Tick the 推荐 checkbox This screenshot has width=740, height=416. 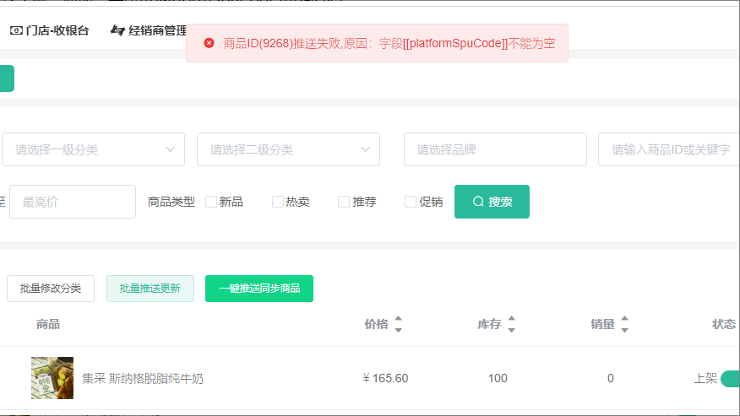[x=344, y=202]
